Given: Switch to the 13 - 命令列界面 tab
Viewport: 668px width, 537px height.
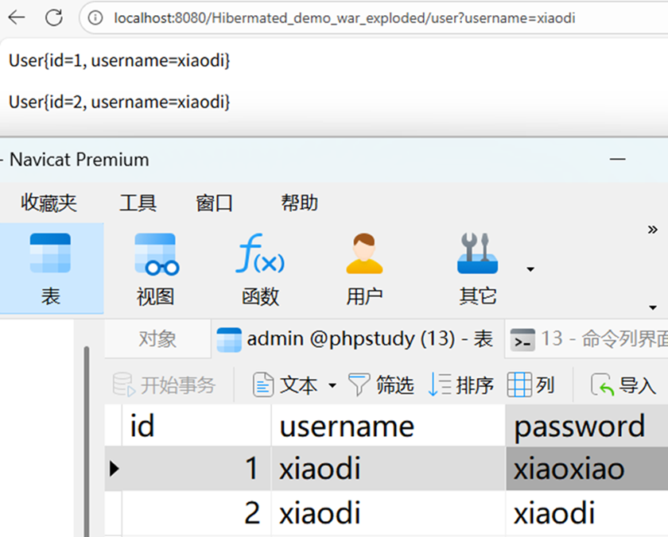Looking at the screenshot, I should (x=588, y=339).
